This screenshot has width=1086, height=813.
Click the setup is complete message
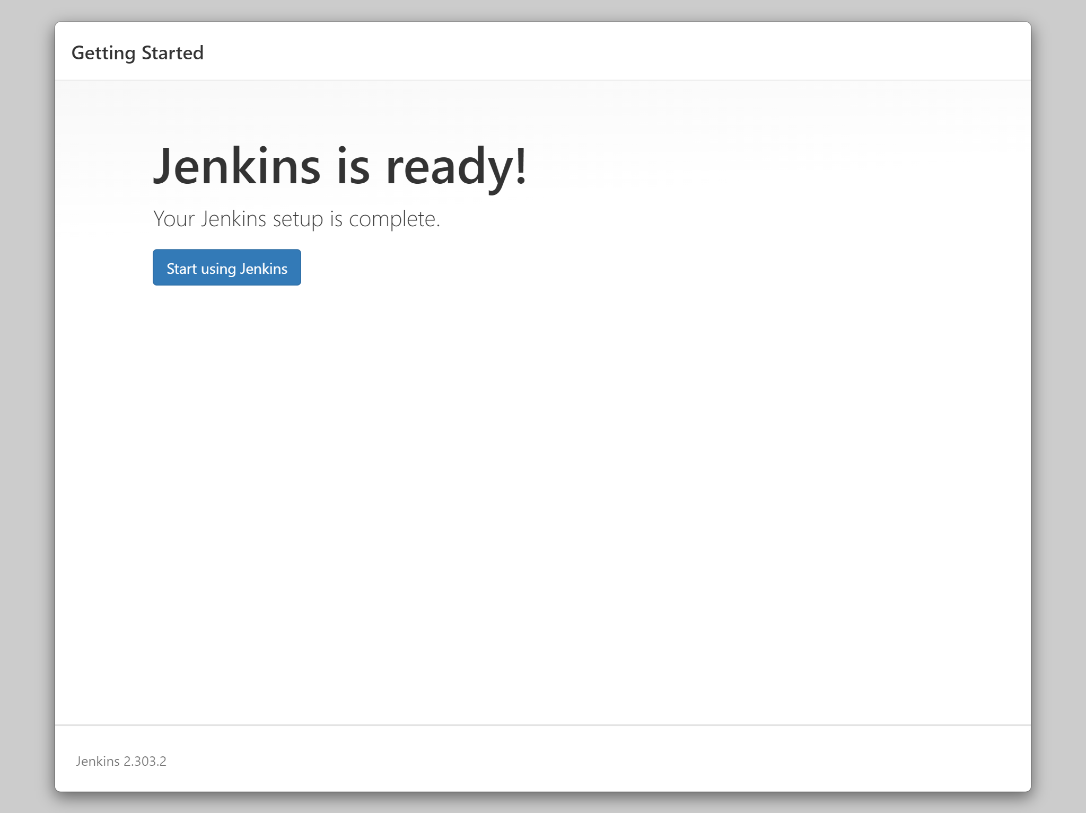tap(296, 219)
